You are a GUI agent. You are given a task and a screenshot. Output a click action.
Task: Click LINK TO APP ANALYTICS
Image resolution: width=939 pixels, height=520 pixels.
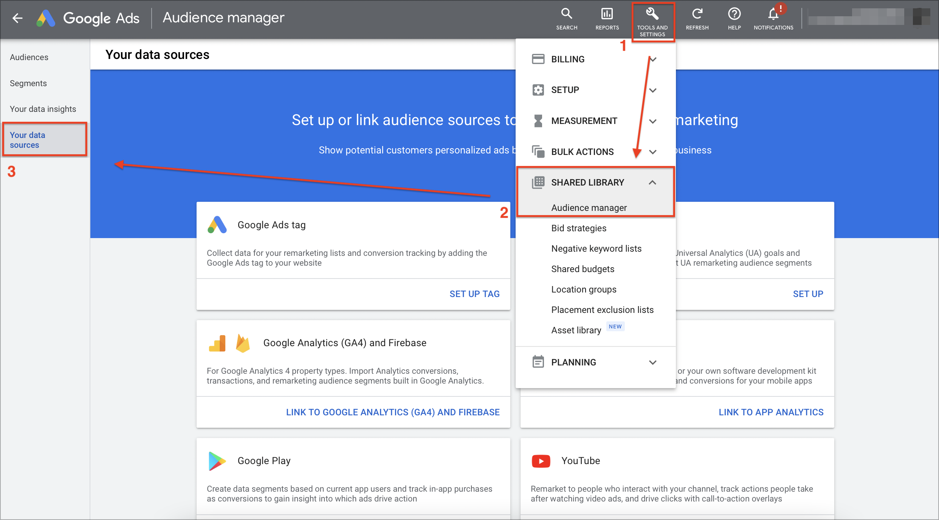click(x=771, y=412)
